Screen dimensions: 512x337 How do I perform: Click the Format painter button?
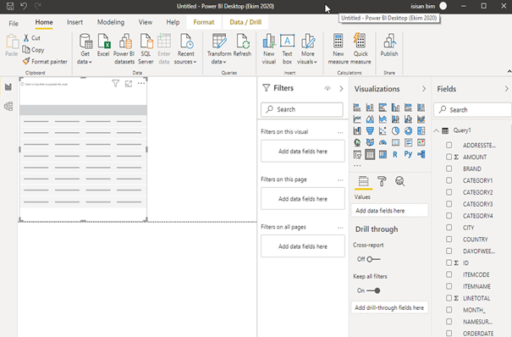[45, 61]
